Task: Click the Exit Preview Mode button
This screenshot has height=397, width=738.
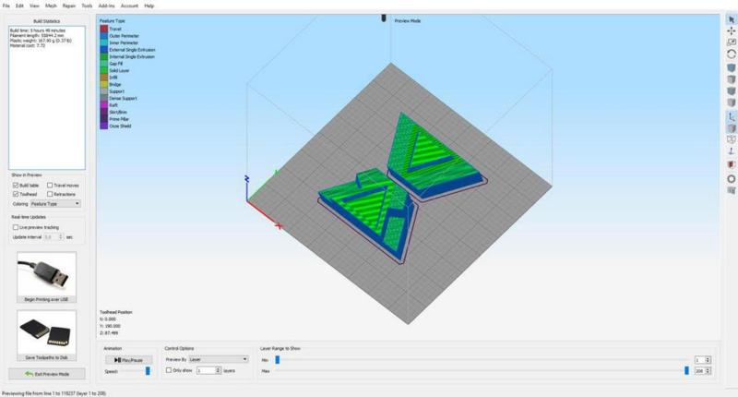Action: [46, 374]
